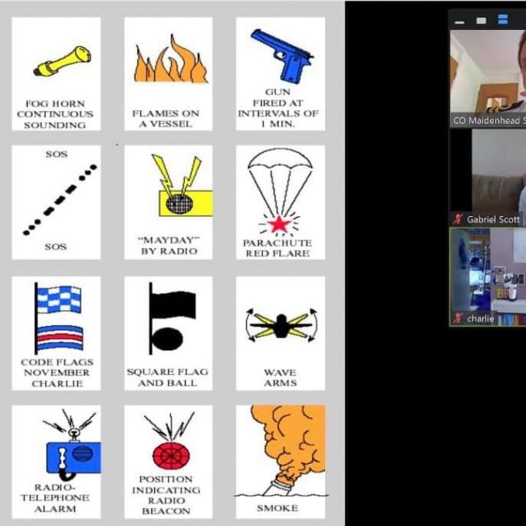Select the parachute red flare card

[280, 202]
